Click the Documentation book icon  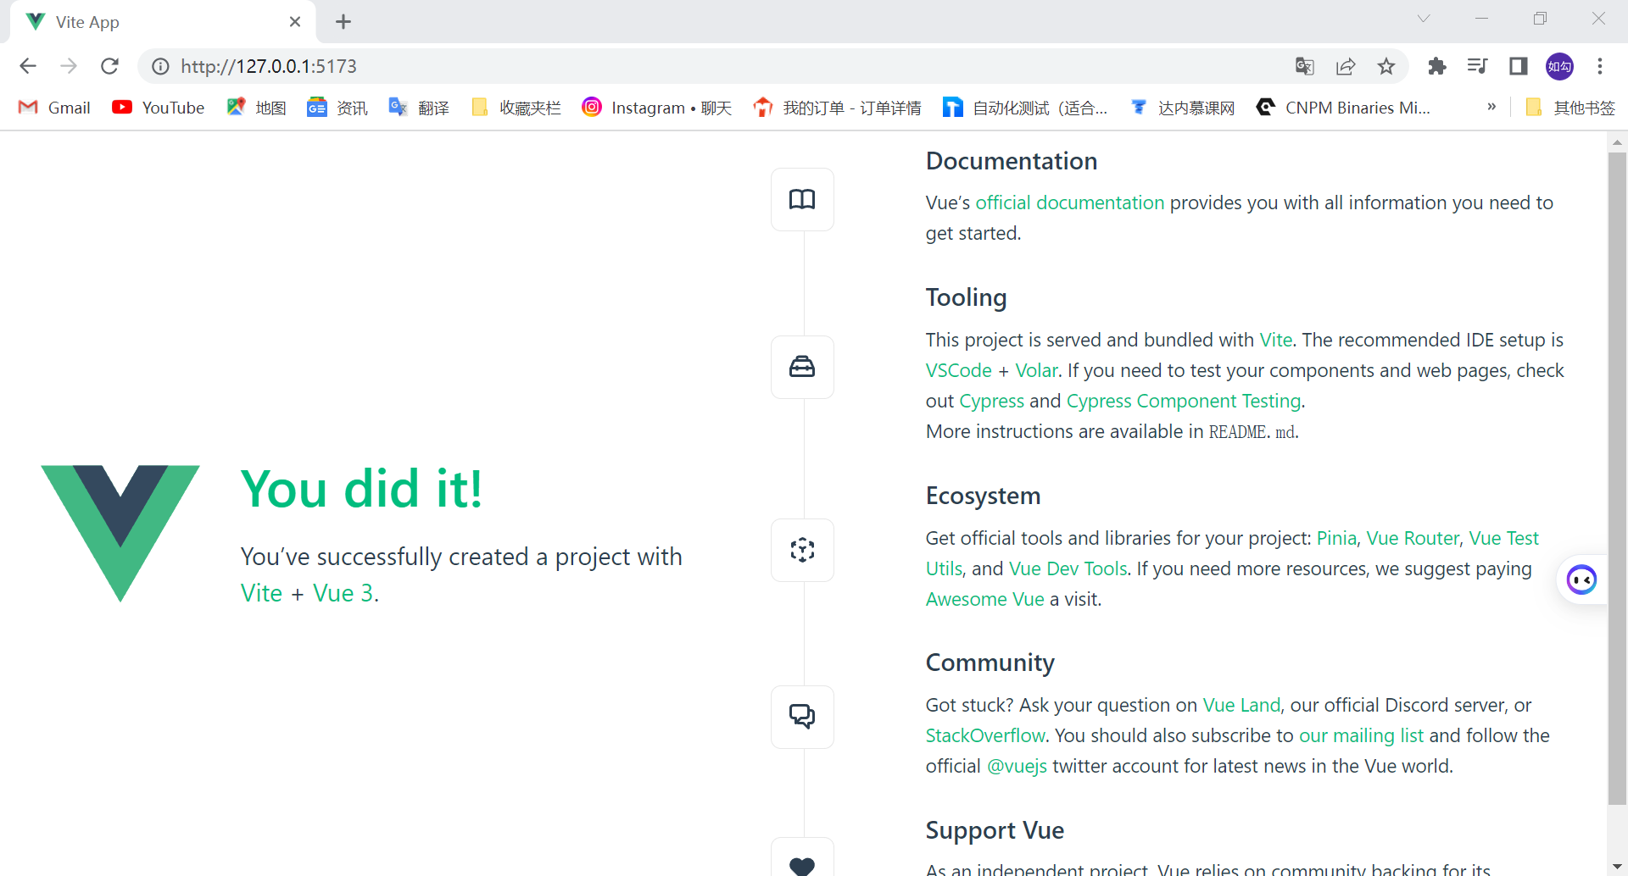coord(802,199)
